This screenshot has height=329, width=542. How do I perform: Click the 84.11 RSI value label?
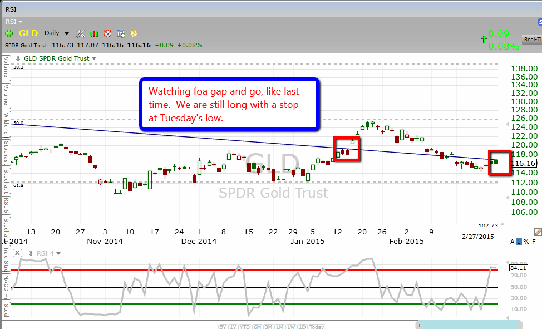(518, 268)
